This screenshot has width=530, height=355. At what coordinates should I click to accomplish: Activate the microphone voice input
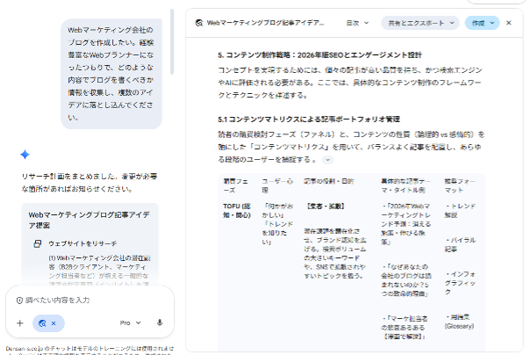(x=159, y=322)
